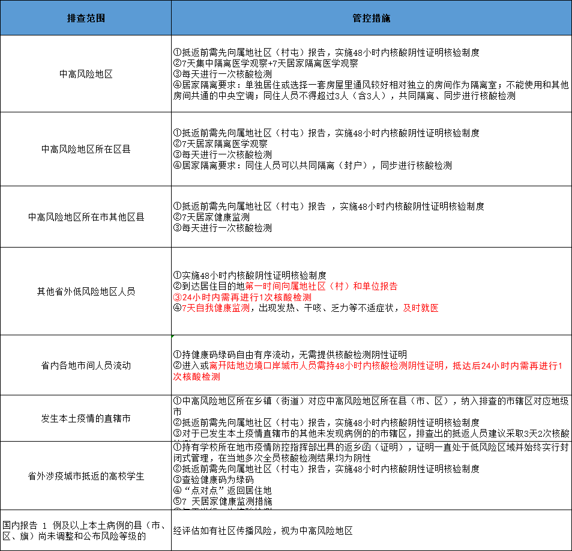Click the line ②7天集中隔离医学观察+7天居家隔离医学观察

[x=265, y=63]
